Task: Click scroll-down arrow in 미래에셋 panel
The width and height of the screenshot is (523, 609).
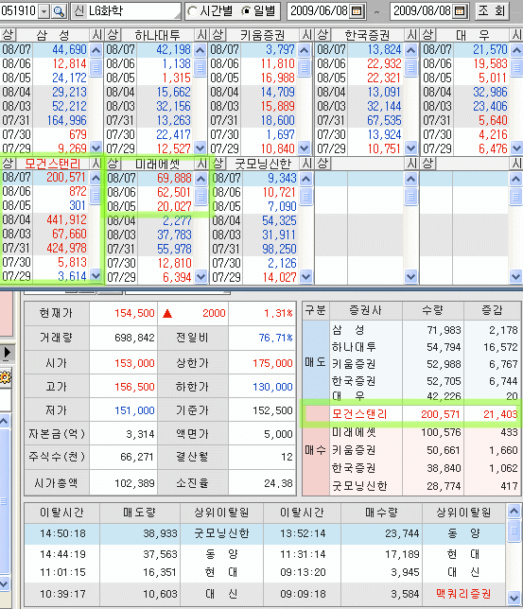Action: (200, 276)
